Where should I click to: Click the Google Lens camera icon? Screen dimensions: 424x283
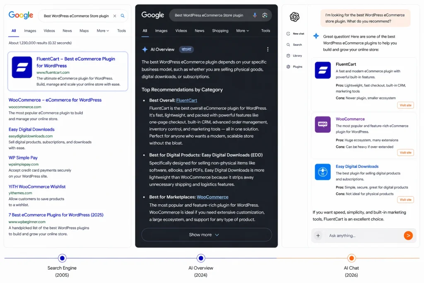265,15
